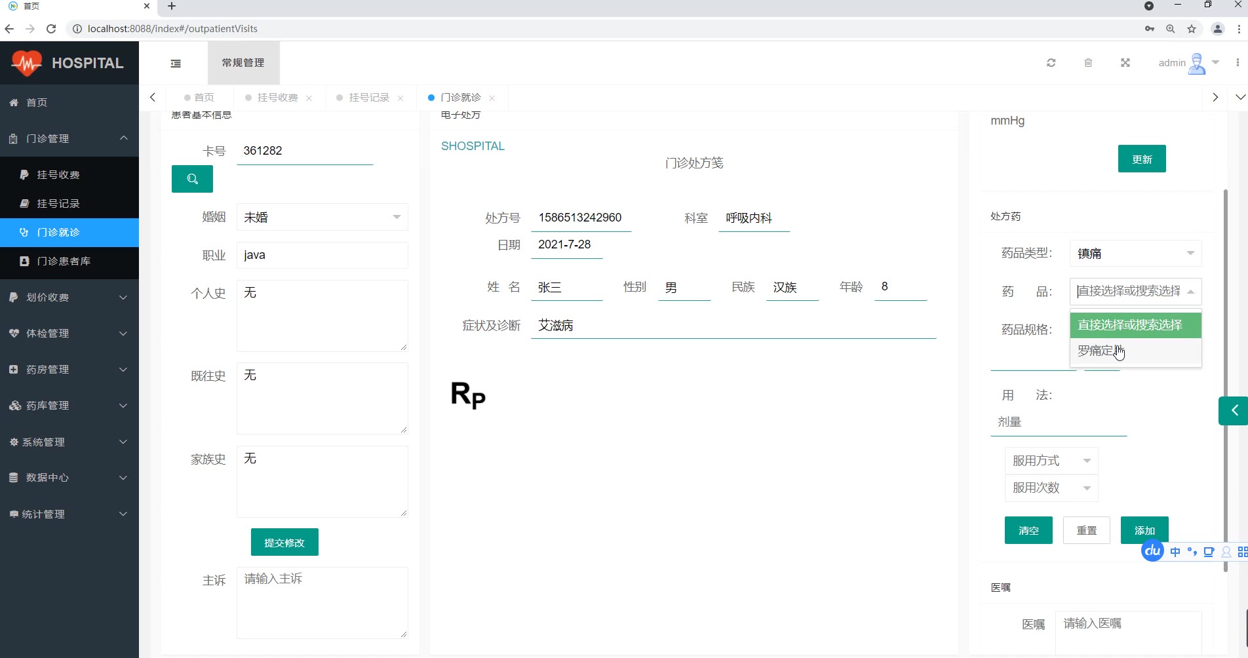This screenshot has height=658, width=1248.
Task: Switch to the 挂号记录 tab
Action: point(368,98)
